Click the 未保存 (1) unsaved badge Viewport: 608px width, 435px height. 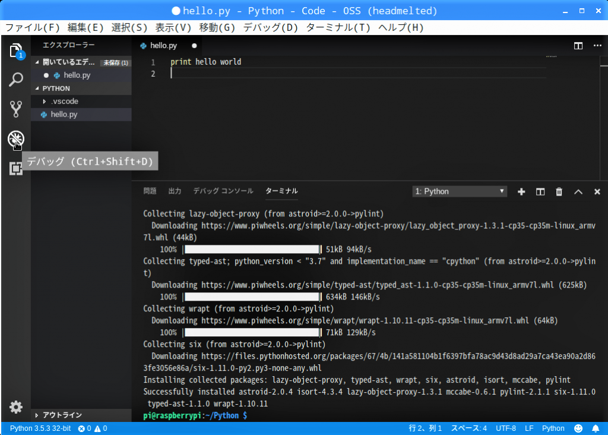pos(116,62)
